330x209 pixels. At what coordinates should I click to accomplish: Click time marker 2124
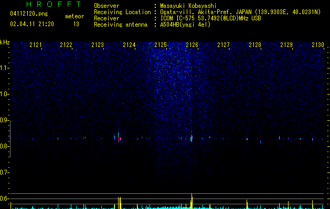click(129, 45)
